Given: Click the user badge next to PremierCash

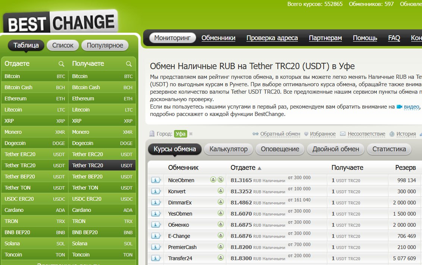Looking at the screenshot, I should tap(221, 246).
